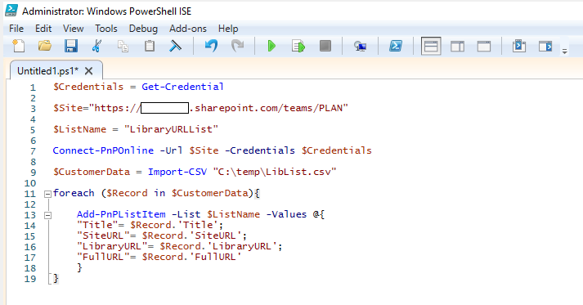Run script with green play button
583x305 pixels.
[x=271, y=46]
